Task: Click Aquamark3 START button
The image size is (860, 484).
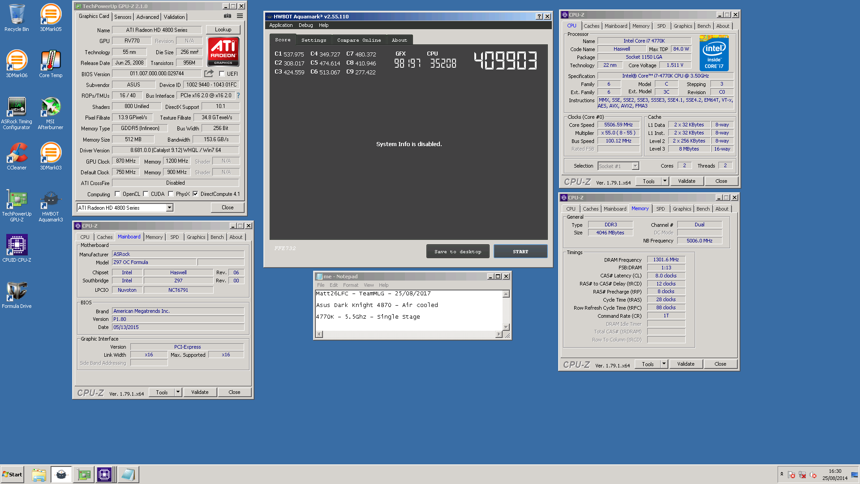Action: [520, 251]
